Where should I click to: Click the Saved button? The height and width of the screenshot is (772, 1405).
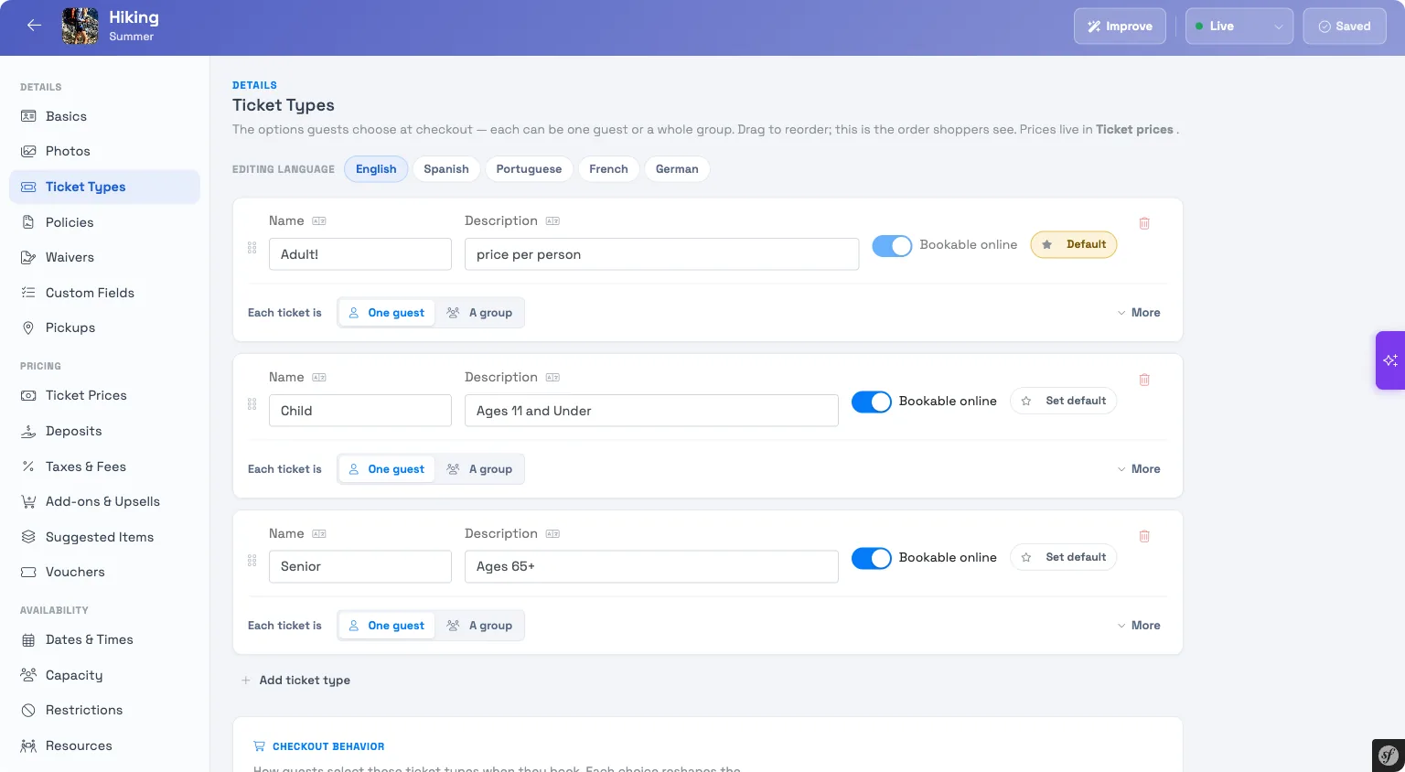[1345, 27]
